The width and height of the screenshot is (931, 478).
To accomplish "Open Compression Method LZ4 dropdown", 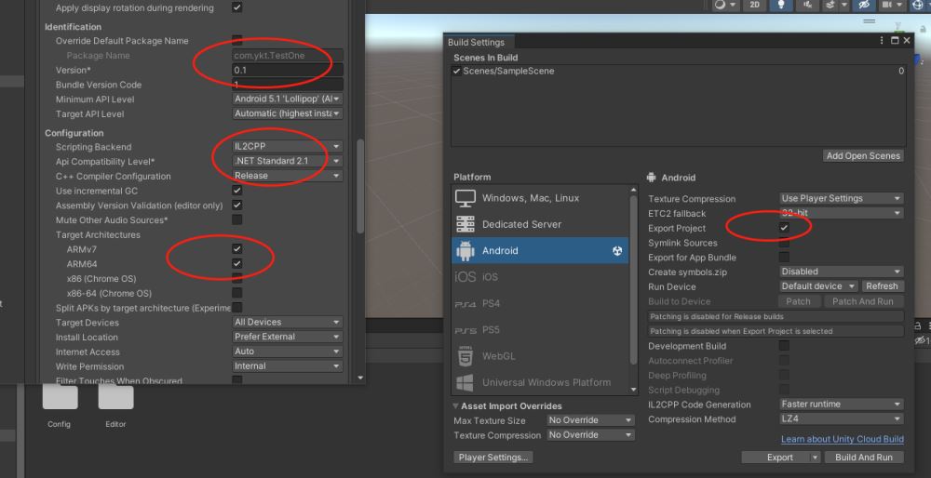I will click(x=842, y=419).
